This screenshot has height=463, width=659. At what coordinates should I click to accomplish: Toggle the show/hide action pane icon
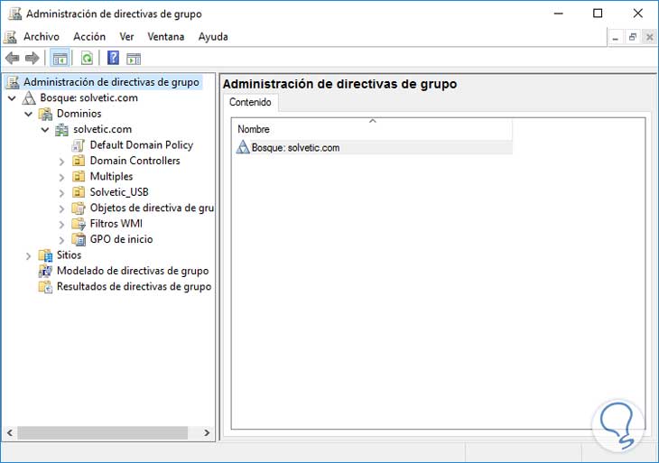134,59
